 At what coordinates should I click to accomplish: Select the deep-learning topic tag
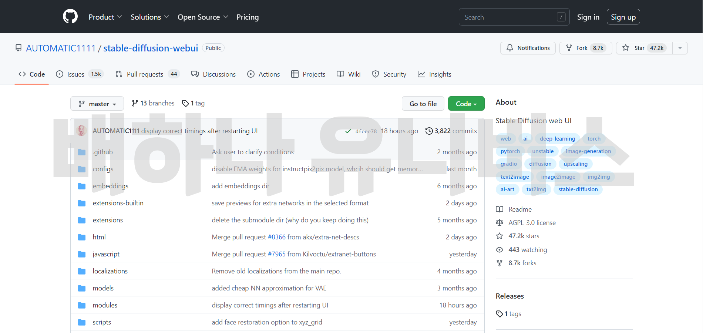pyautogui.click(x=557, y=139)
